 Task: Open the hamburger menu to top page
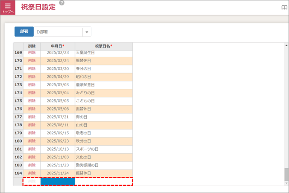pyautogui.click(x=8, y=8)
